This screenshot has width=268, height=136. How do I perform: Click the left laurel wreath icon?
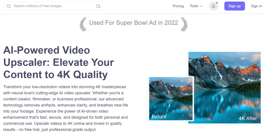pyautogui.click(x=82, y=24)
